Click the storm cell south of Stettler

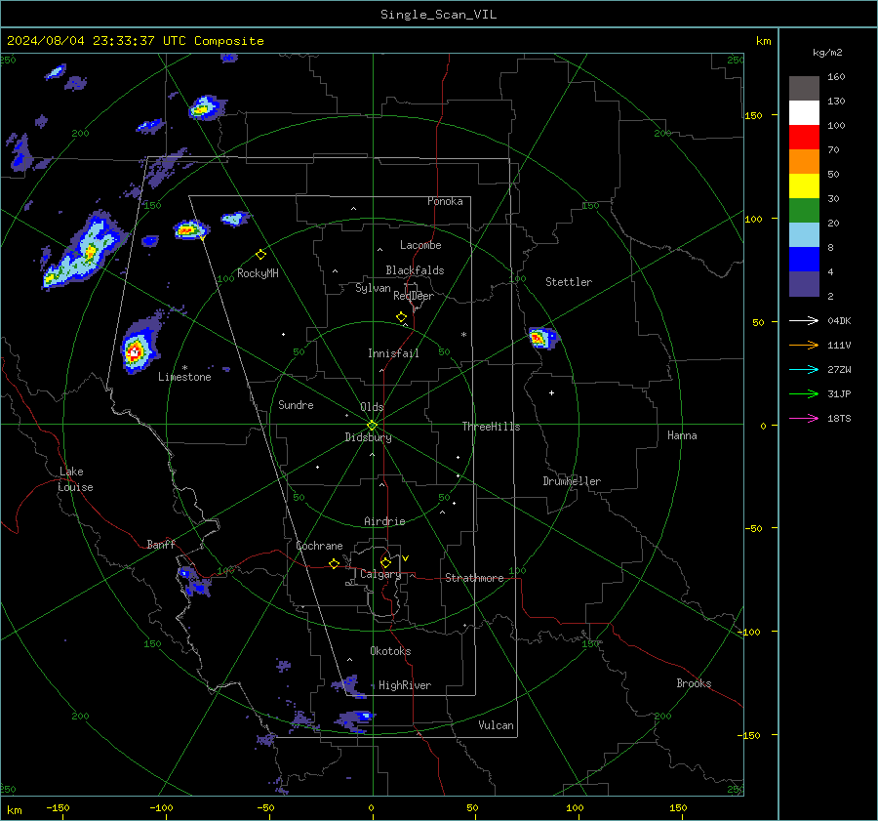pyautogui.click(x=542, y=338)
